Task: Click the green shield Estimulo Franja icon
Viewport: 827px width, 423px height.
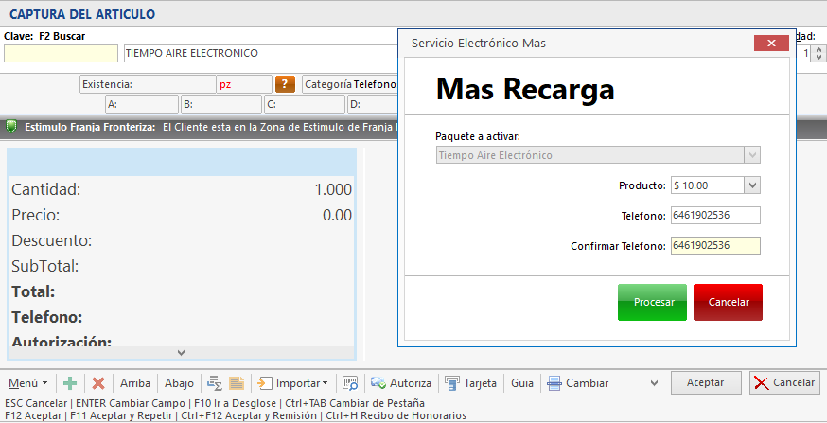Action: tap(11, 127)
